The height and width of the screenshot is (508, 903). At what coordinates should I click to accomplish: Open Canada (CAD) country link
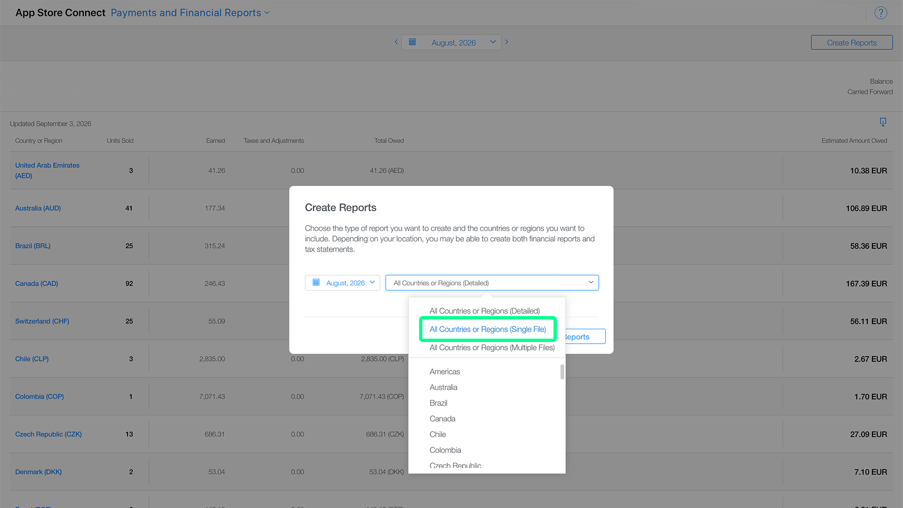(36, 283)
